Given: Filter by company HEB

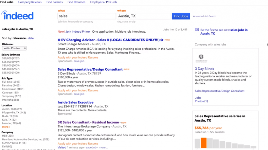Looking at the screenshot, I should coord(8,136).
